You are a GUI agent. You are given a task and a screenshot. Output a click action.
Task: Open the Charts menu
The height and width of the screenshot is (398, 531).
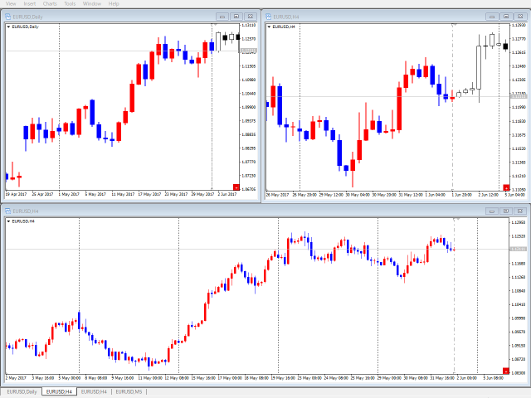(51, 3)
